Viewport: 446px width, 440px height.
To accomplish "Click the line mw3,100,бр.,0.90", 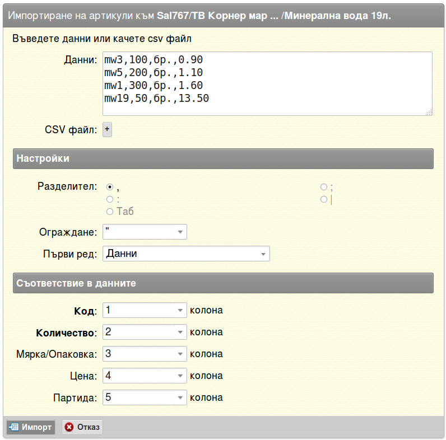I will pyautogui.click(x=154, y=60).
